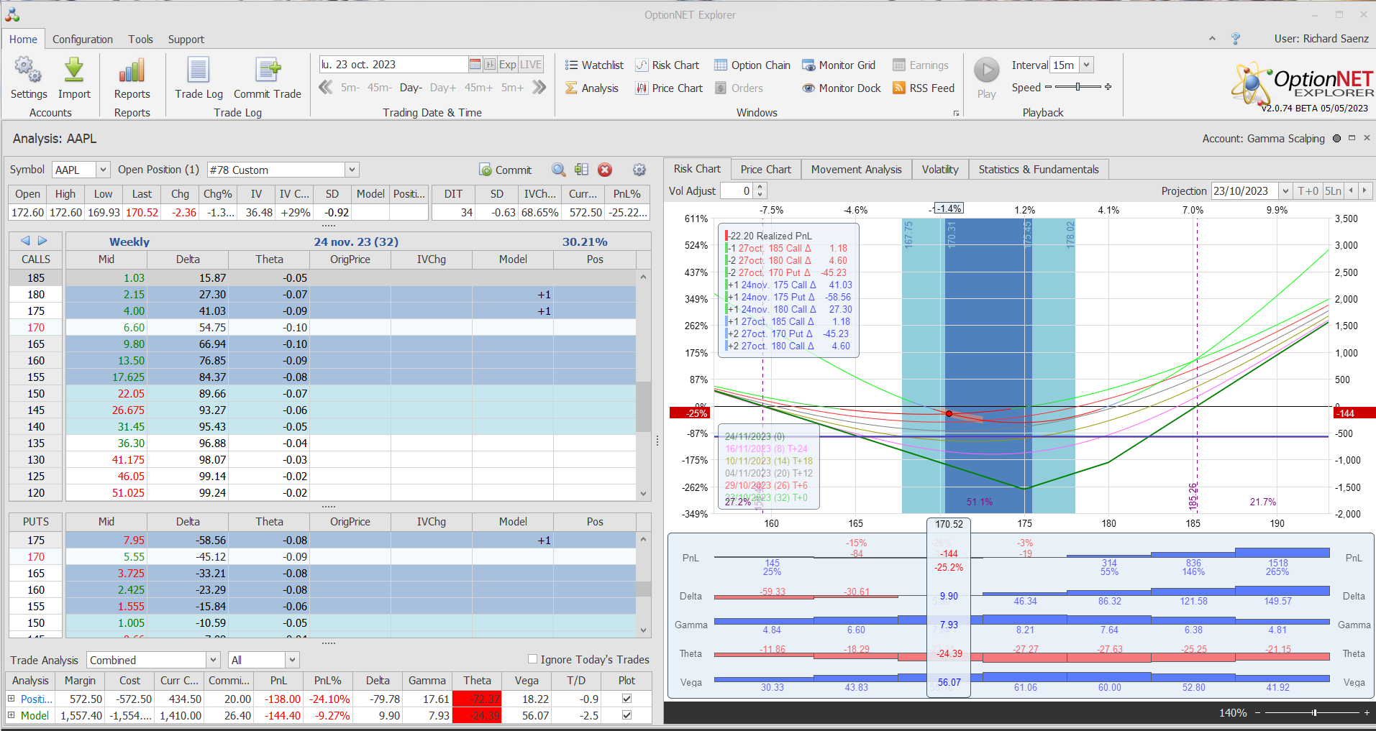Toggle the T+0 projection button
1376x731 pixels.
[1308, 190]
